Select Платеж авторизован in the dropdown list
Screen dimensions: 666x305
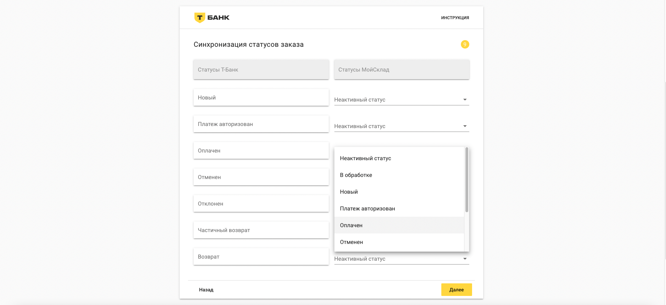click(x=367, y=209)
